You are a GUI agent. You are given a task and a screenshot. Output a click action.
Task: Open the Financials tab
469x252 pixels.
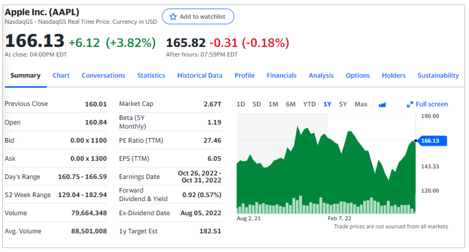pos(282,75)
